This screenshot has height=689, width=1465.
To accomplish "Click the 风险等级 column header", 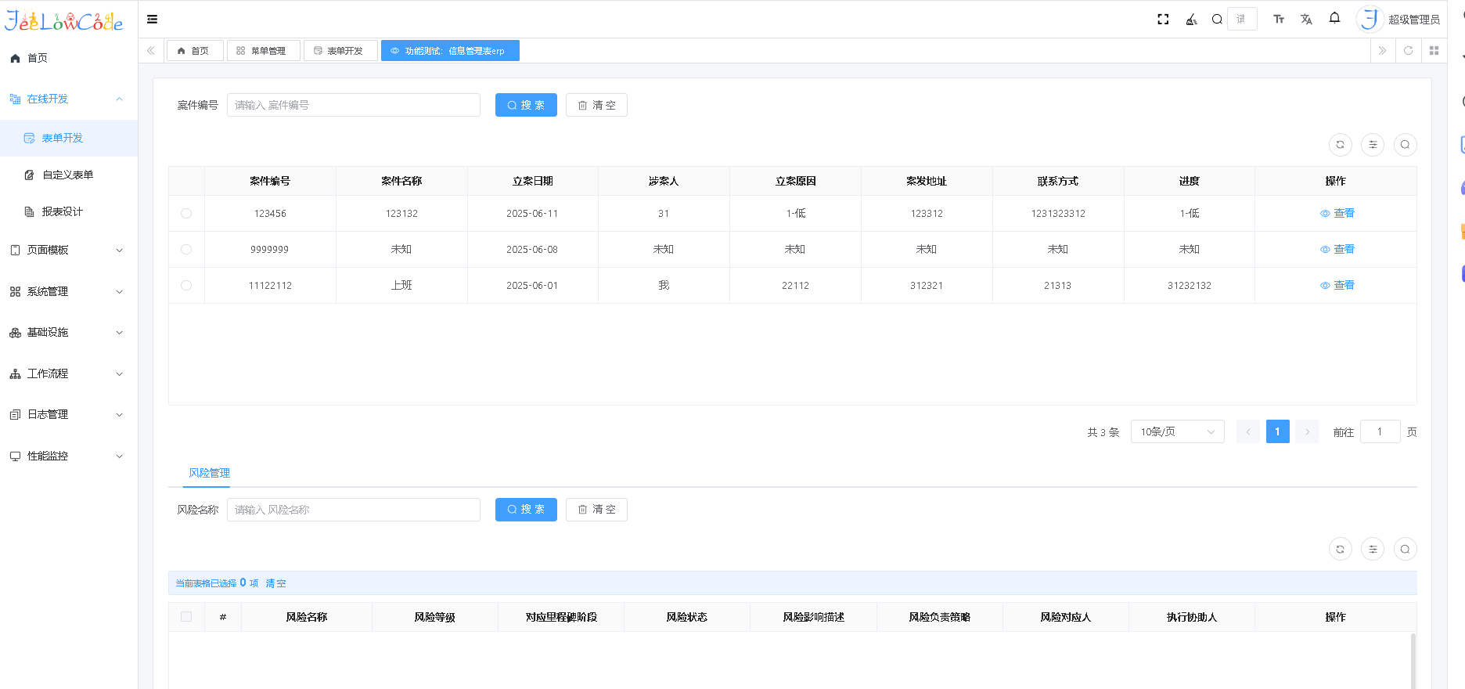I will [x=434, y=617].
